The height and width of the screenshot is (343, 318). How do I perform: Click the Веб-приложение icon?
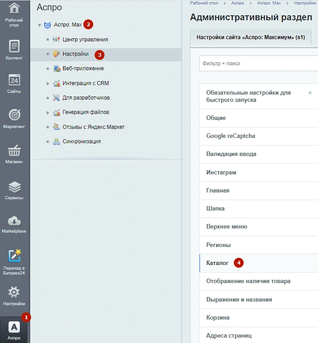(57, 69)
